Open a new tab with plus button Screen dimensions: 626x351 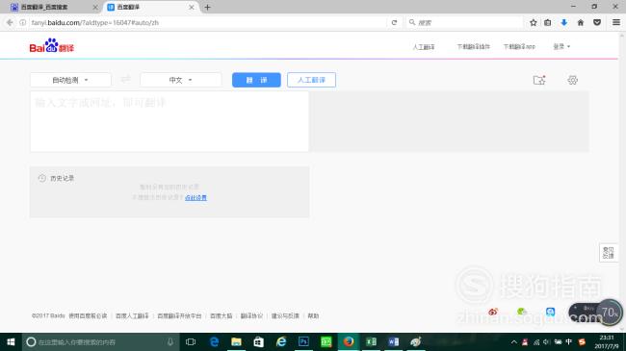tap(207, 7)
